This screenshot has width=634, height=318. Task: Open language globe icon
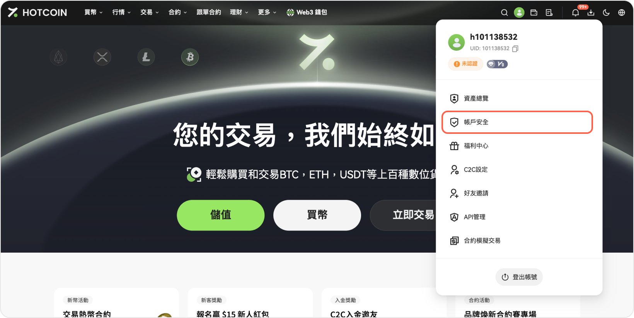pos(621,12)
